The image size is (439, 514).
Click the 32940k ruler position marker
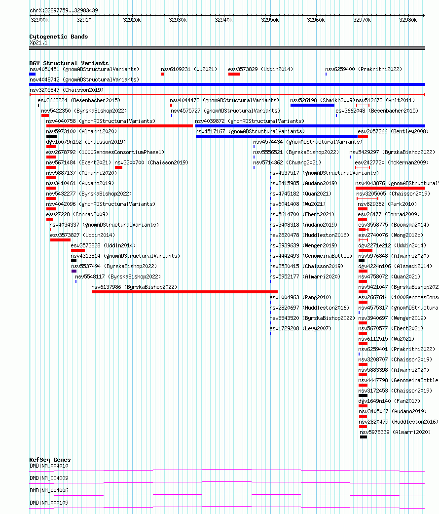point(223,20)
